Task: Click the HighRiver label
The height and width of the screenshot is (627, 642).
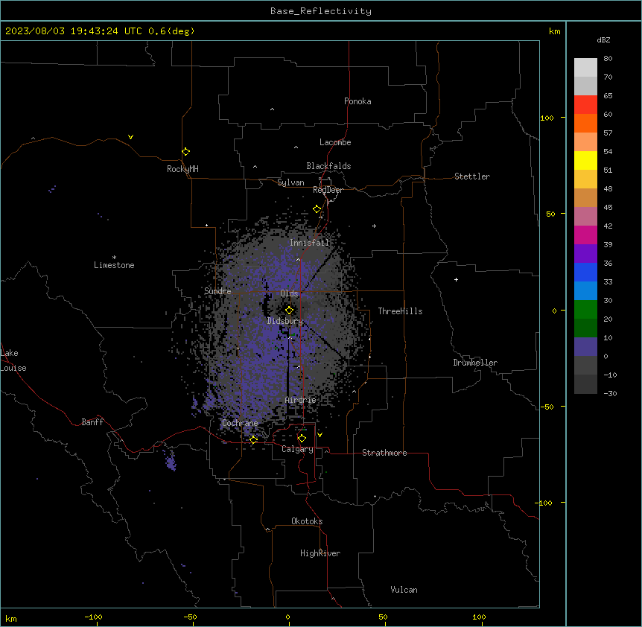Action: [x=320, y=553]
